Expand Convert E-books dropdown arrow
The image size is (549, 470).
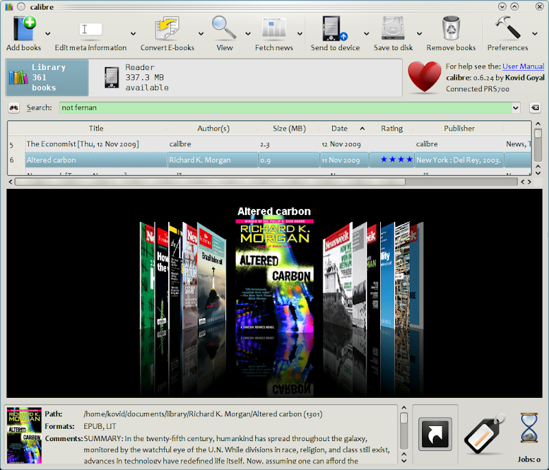pyautogui.click(x=201, y=34)
